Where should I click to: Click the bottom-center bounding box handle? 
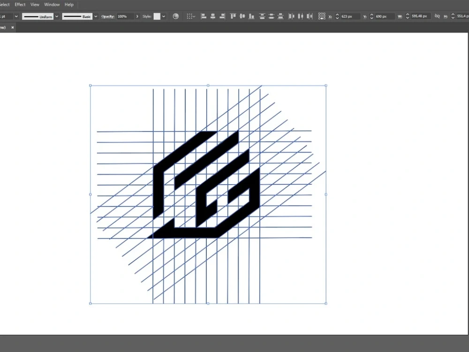tap(208, 304)
